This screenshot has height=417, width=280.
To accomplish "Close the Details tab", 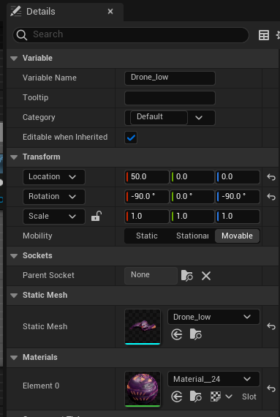I will click(x=110, y=12).
